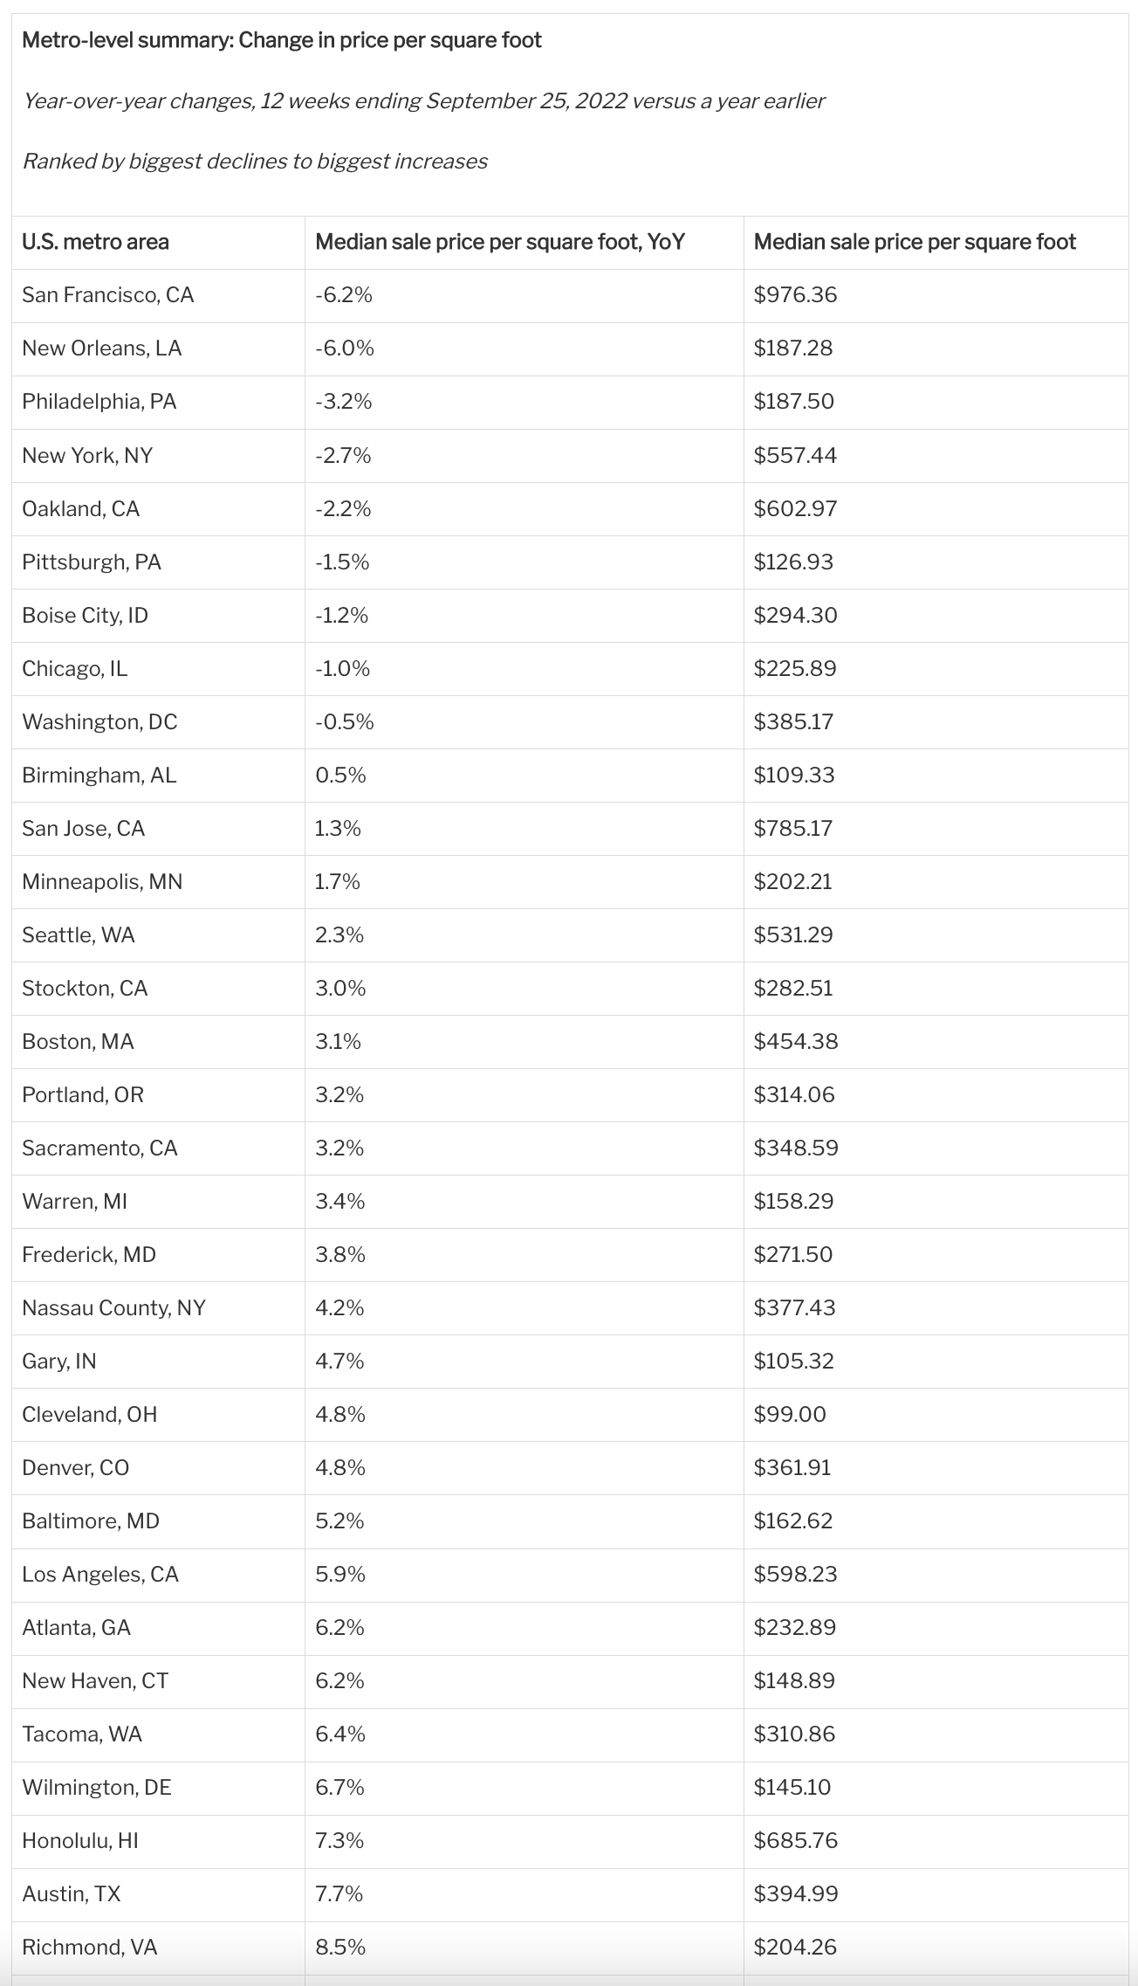
Task: Select the $394.99 price for Austin
Action: pos(795,1894)
